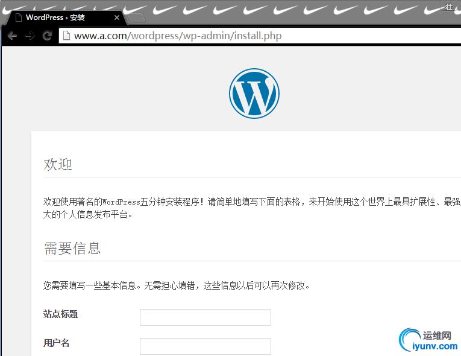The height and width of the screenshot is (356, 461).
Task: Click the page icon in the address bar
Action: [x=67, y=36]
